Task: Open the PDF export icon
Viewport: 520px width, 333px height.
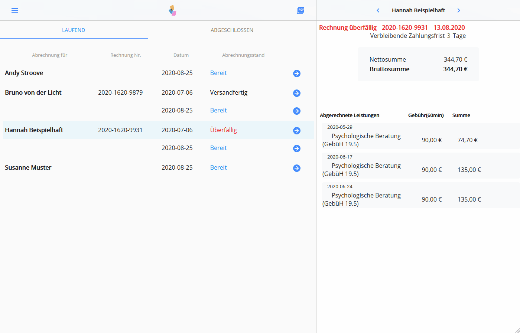Action: (x=300, y=10)
